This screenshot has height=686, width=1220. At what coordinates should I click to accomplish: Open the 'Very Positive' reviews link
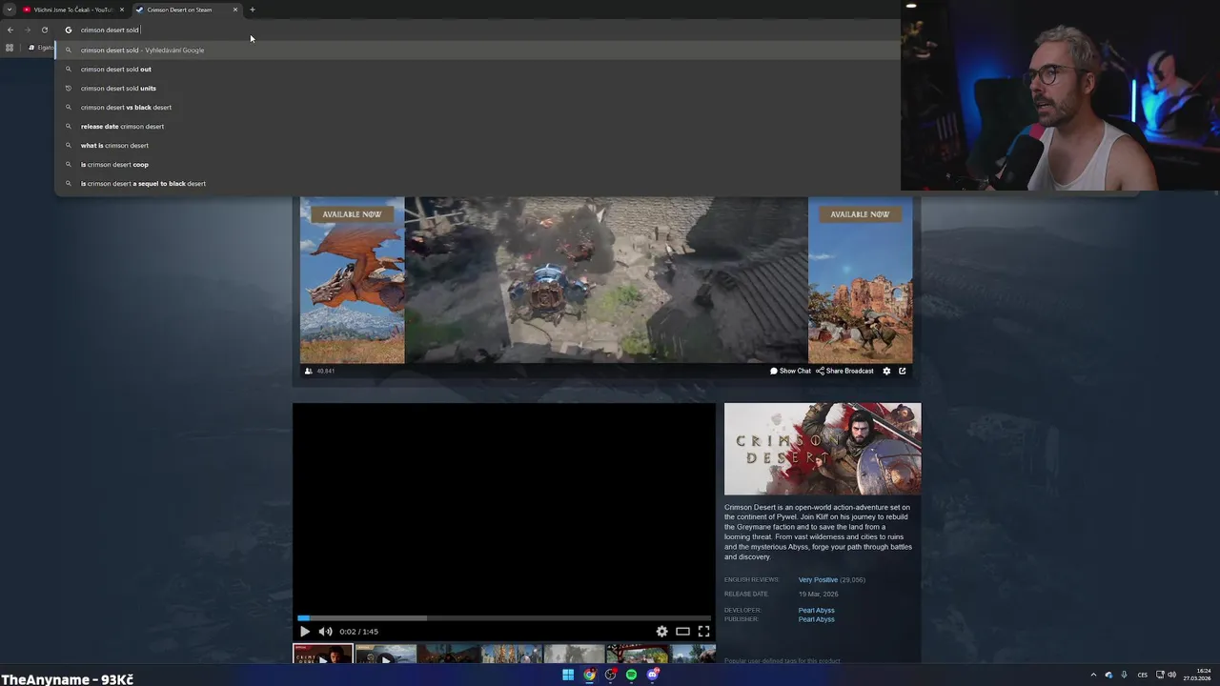coord(818,579)
